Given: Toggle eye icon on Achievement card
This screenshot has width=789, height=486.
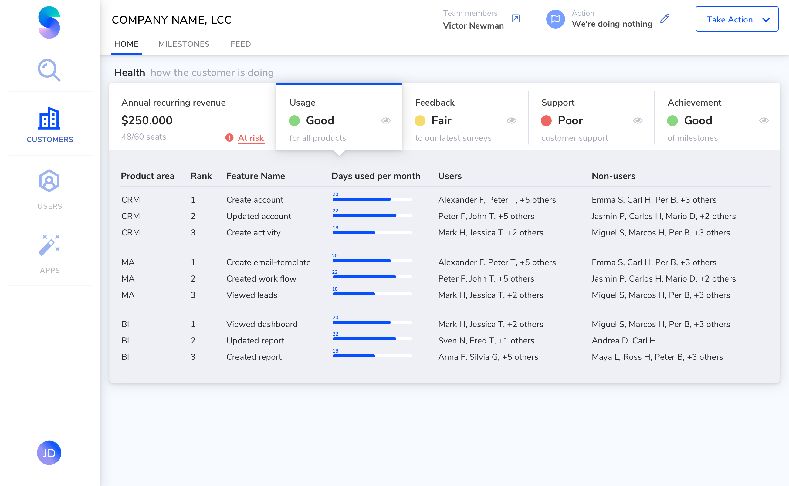Looking at the screenshot, I should click(764, 120).
